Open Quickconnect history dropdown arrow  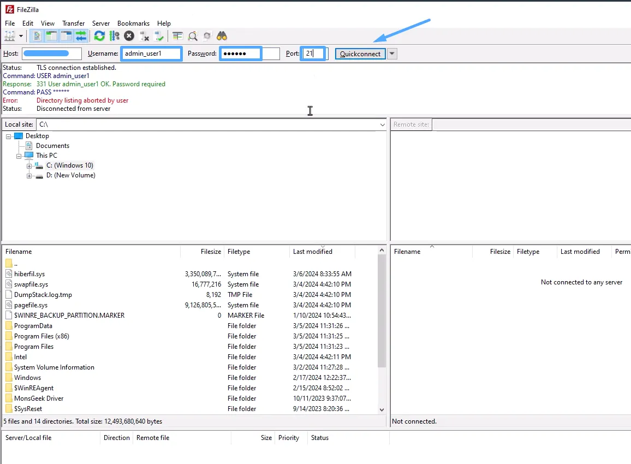(x=392, y=53)
